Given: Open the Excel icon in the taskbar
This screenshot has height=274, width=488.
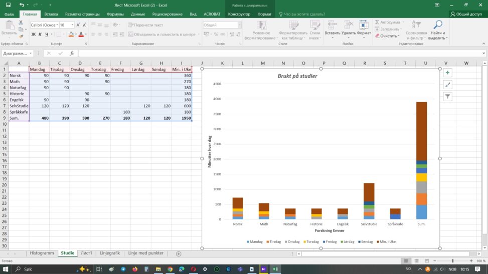Looking at the screenshot, I should [x=275, y=269].
